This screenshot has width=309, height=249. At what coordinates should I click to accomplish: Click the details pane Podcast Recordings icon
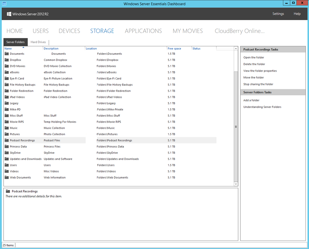(8, 191)
